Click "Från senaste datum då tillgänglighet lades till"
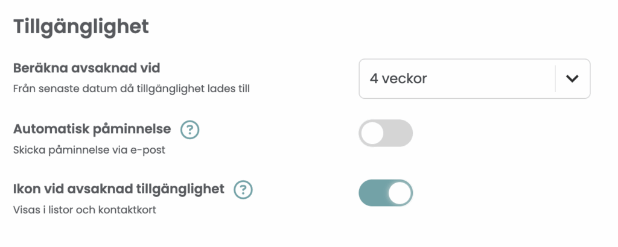The height and width of the screenshot is (247, 618). tap(131, 89)
